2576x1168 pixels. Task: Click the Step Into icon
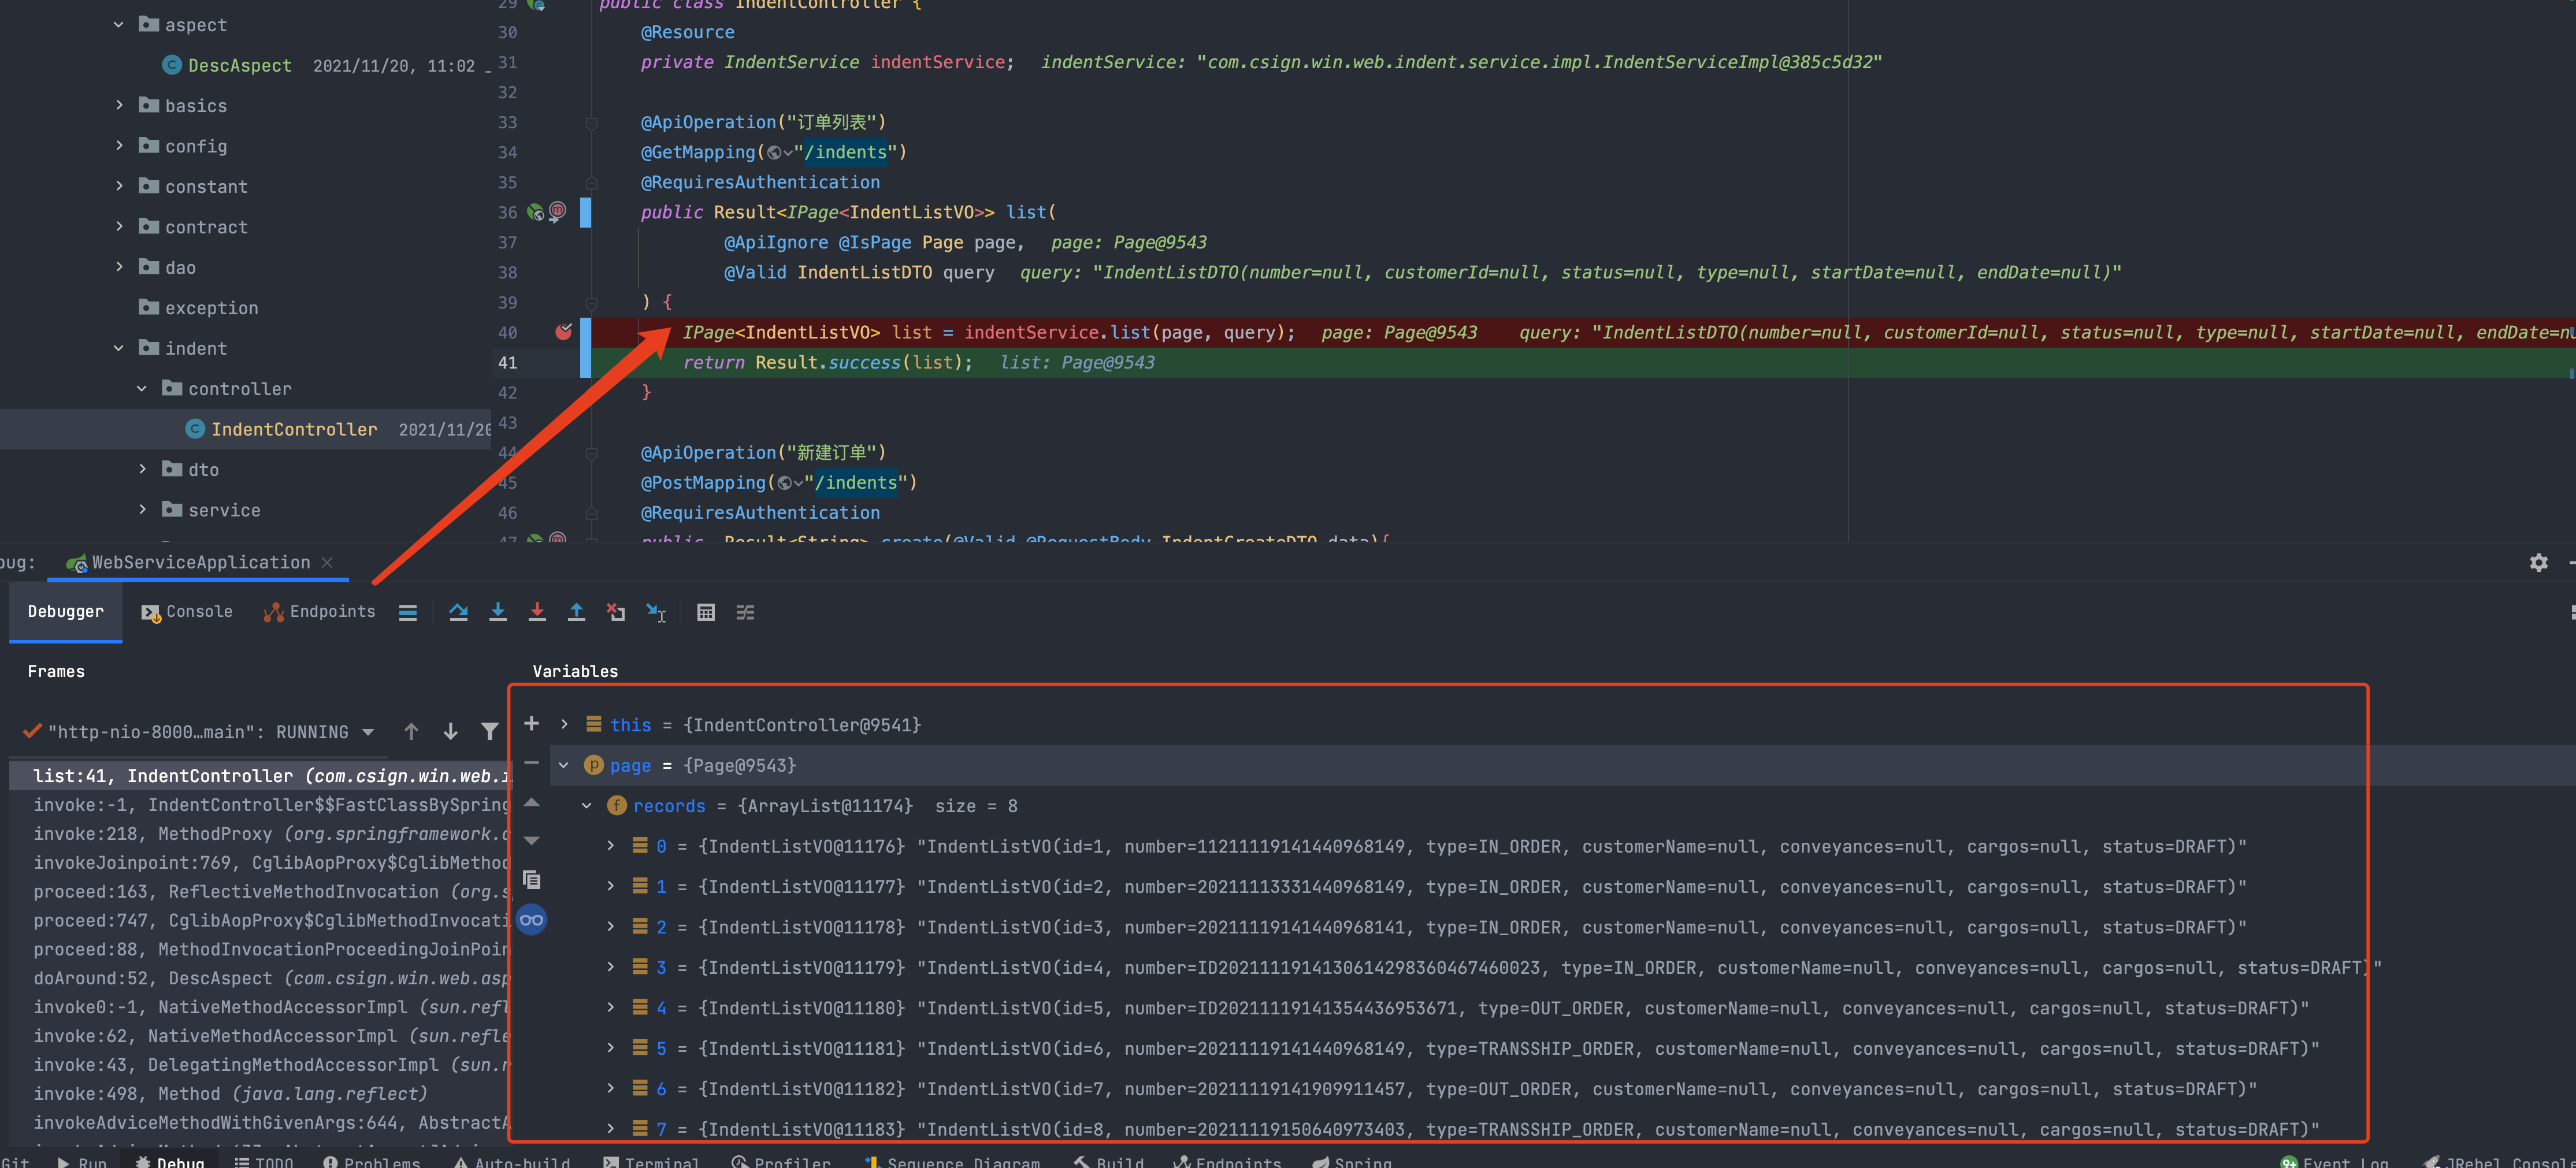(x=497, y=612)
